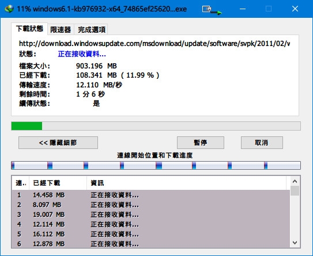Select connection row 4 with 12.114 MB

150,224
